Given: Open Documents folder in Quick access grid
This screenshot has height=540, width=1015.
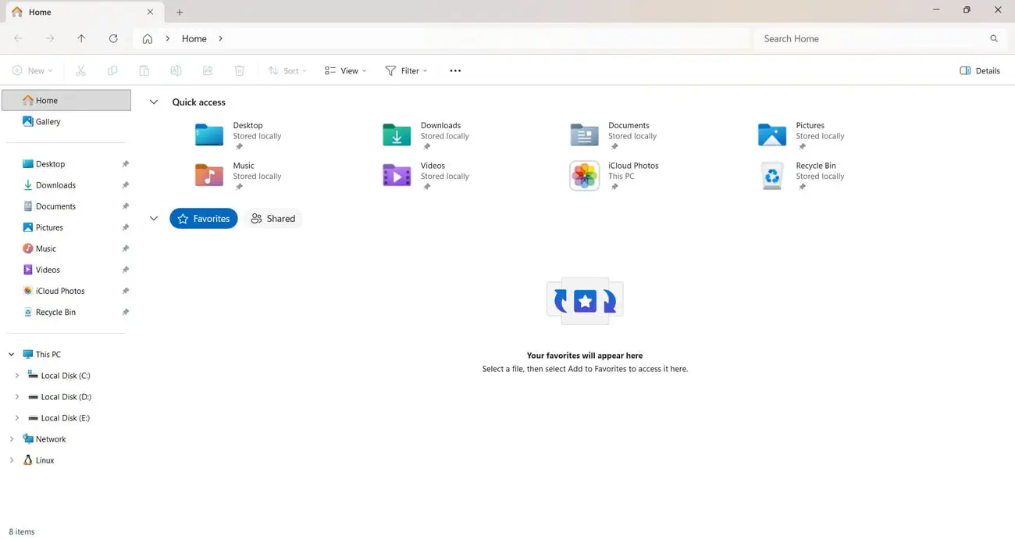Looking at the screenshot, I should [x=614, y=135].
